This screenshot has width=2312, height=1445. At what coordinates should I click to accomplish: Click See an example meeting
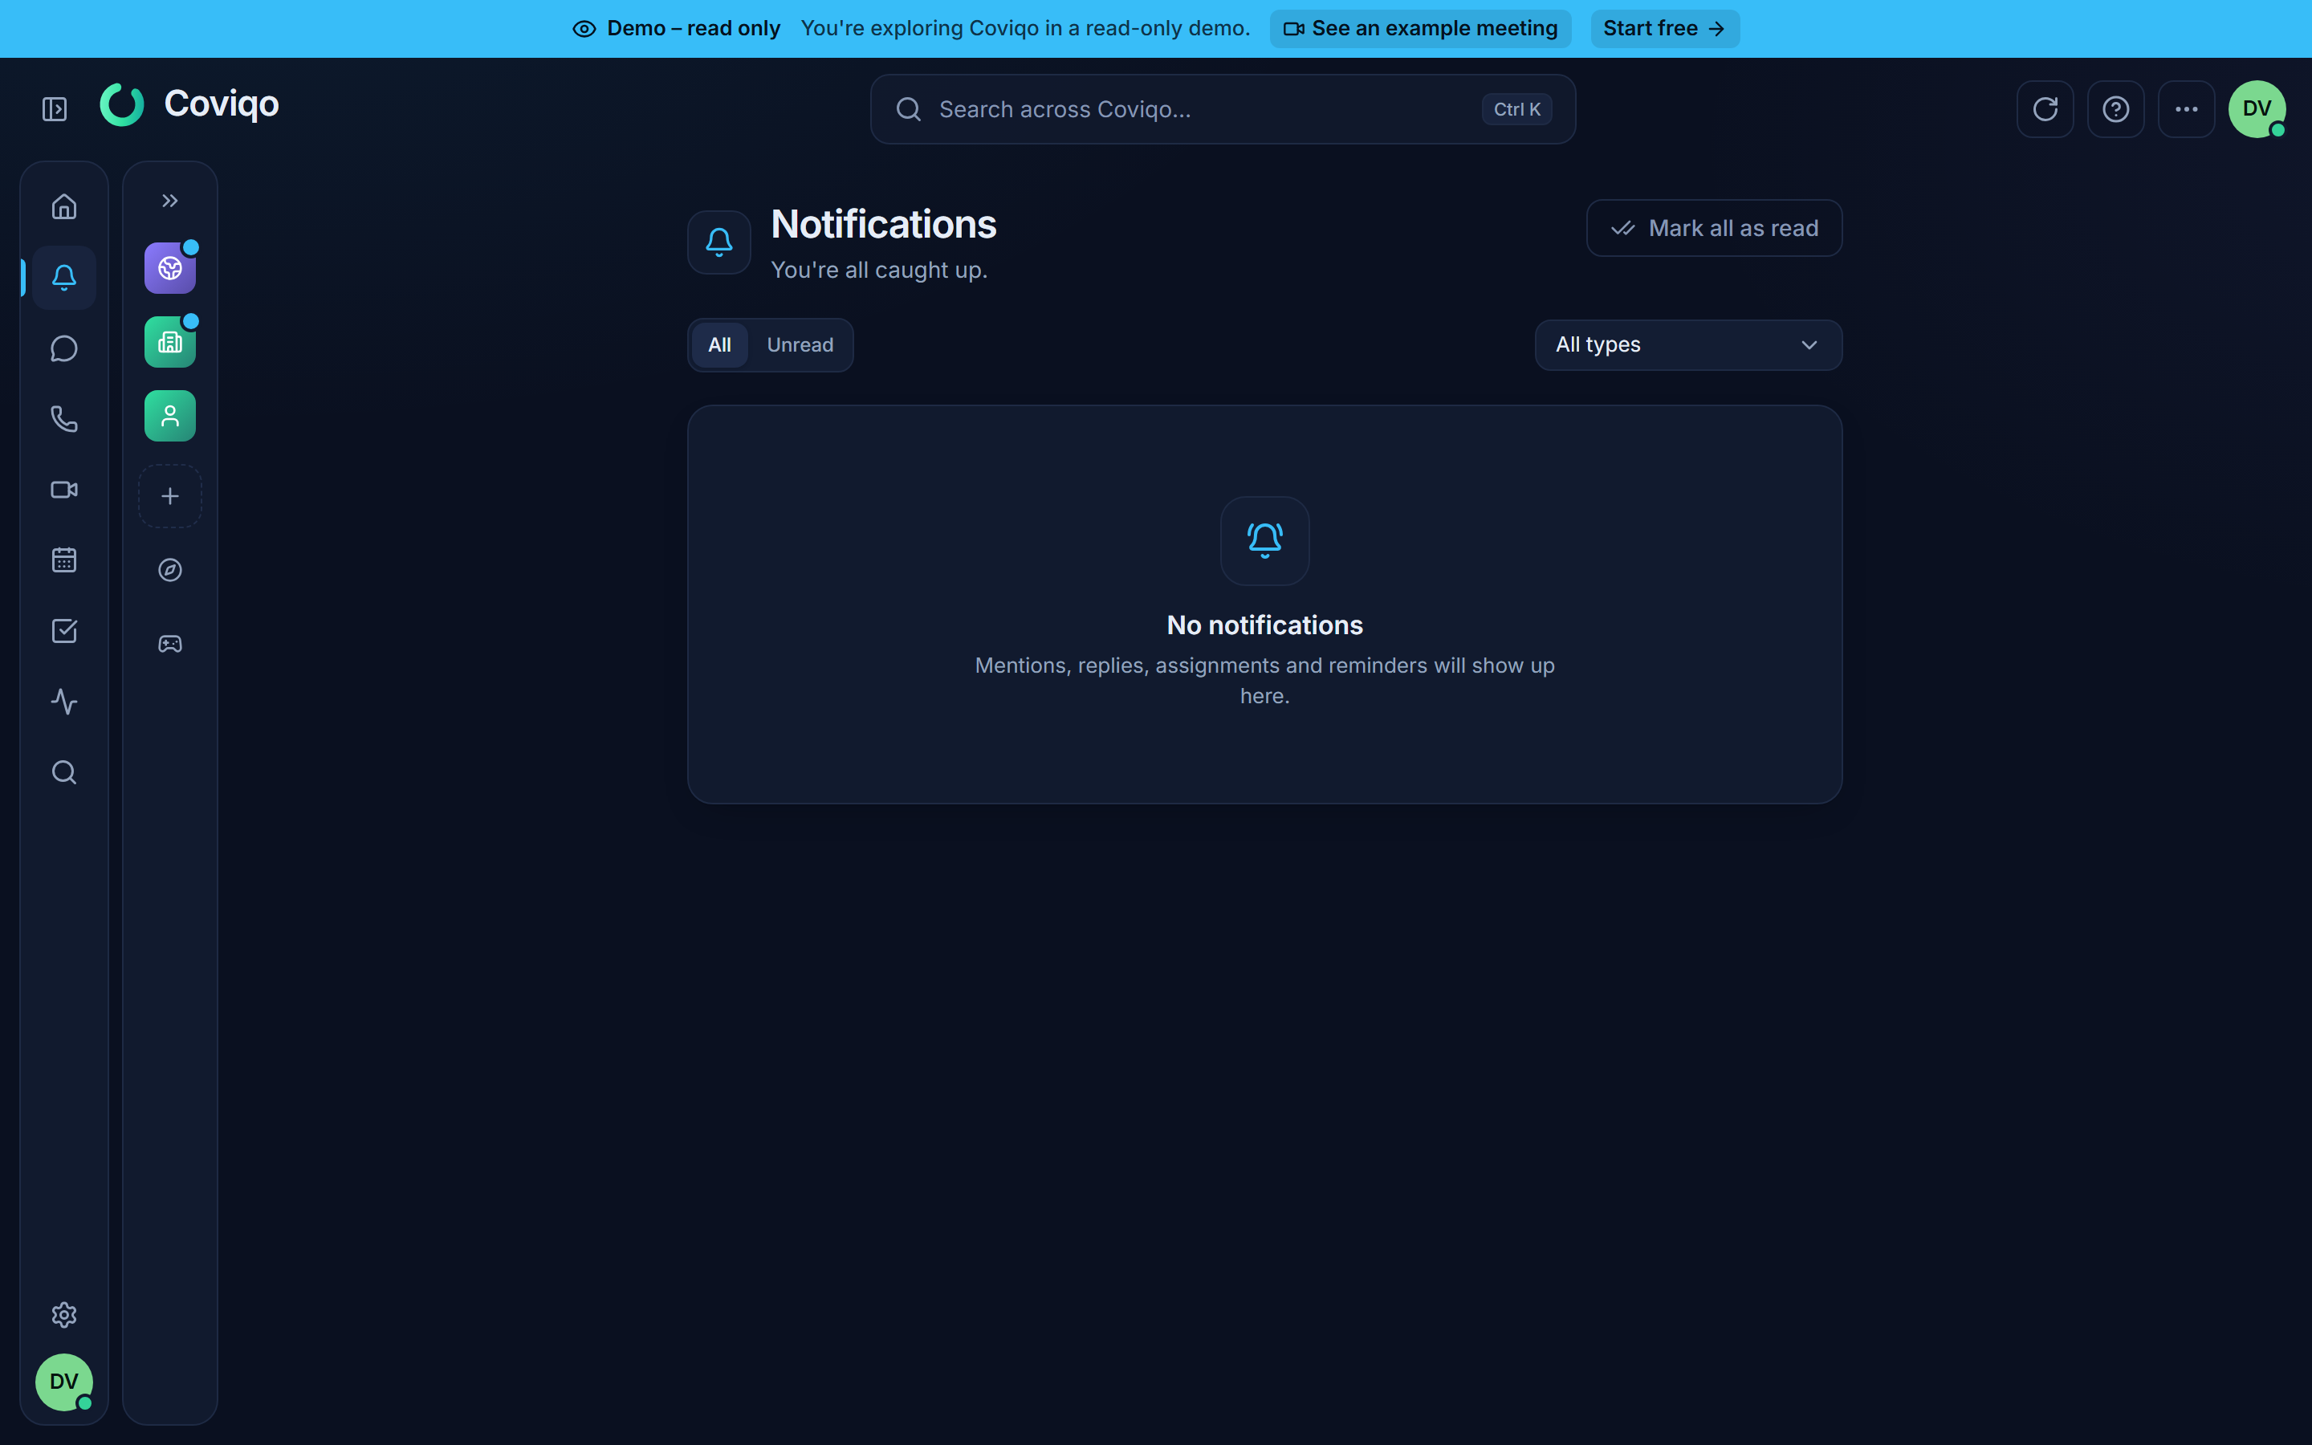1421,29
